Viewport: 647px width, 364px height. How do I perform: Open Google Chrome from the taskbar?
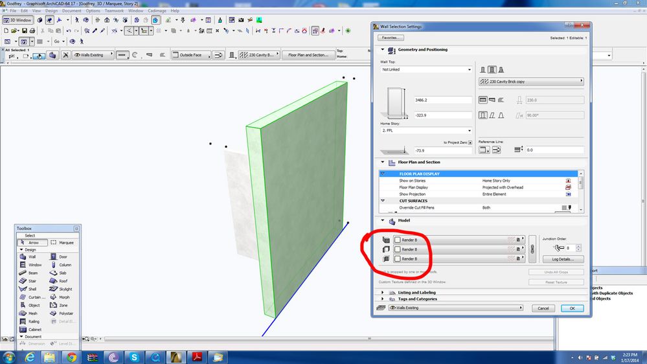pos(71,358)
